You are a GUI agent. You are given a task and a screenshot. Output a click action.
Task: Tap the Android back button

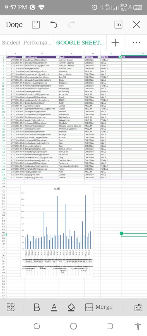110,326
